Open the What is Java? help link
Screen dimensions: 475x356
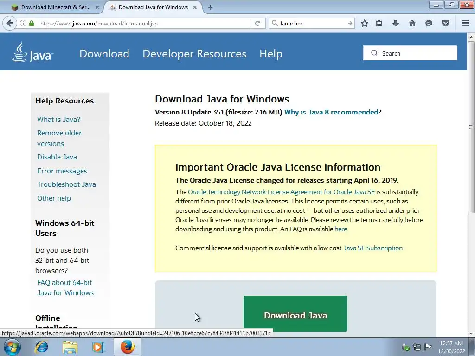coord(59,119)
